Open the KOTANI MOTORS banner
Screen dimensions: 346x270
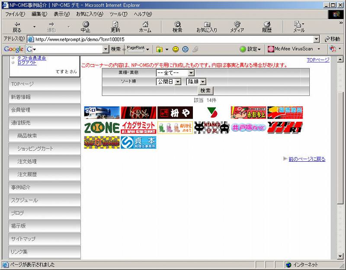point(138,113)
